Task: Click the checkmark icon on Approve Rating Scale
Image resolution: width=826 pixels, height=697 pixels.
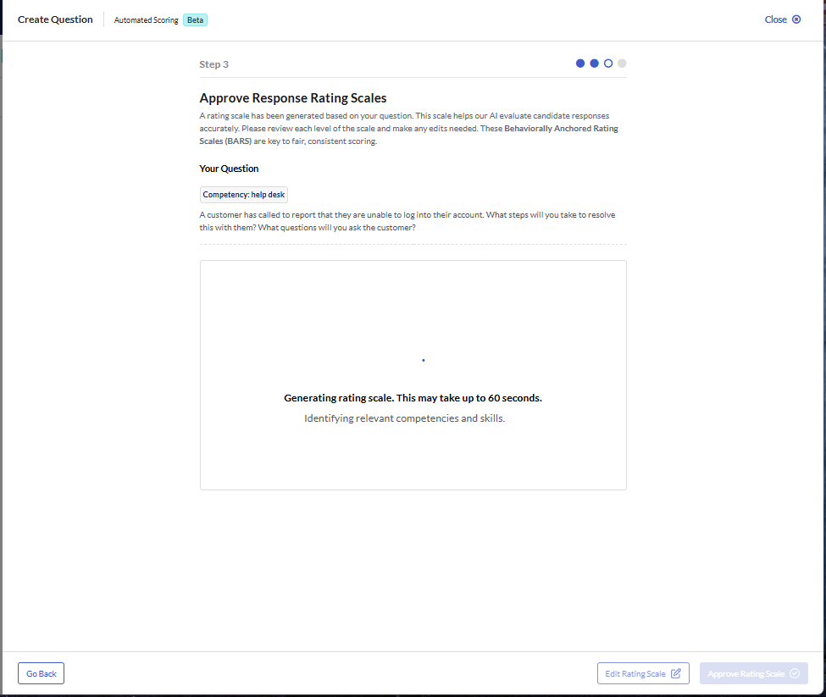Action: pos(795,673)
